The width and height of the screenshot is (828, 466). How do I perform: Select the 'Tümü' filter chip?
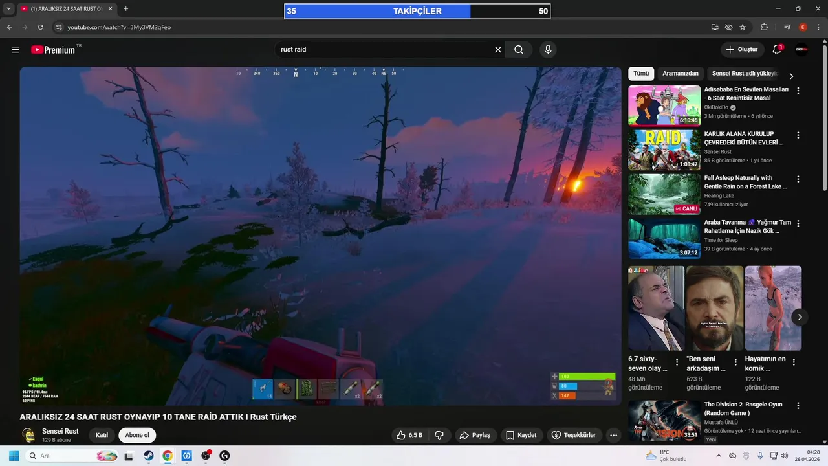[641, 74]
